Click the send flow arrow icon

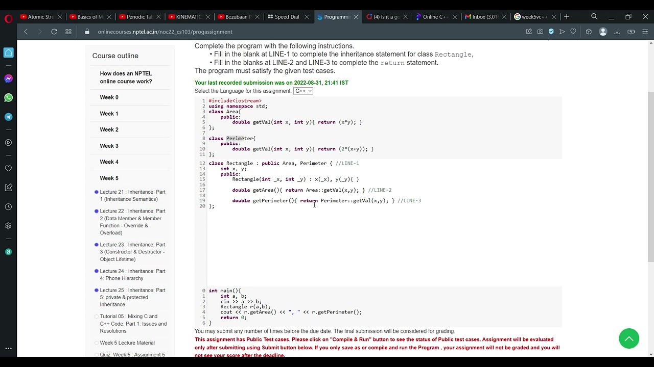pyautogui.click(x=562, y=32)
